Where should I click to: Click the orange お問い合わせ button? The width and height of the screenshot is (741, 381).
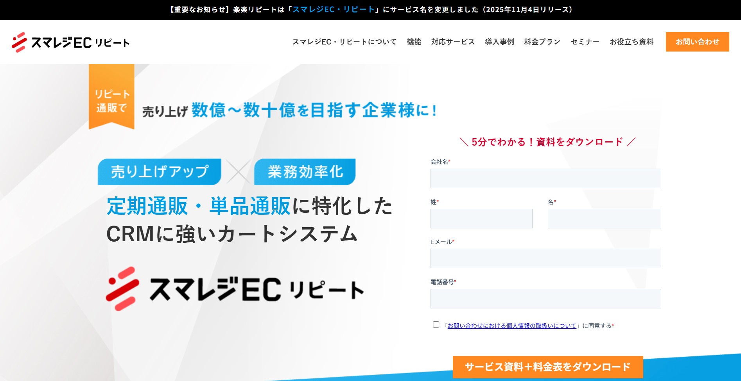pos(697,42)
